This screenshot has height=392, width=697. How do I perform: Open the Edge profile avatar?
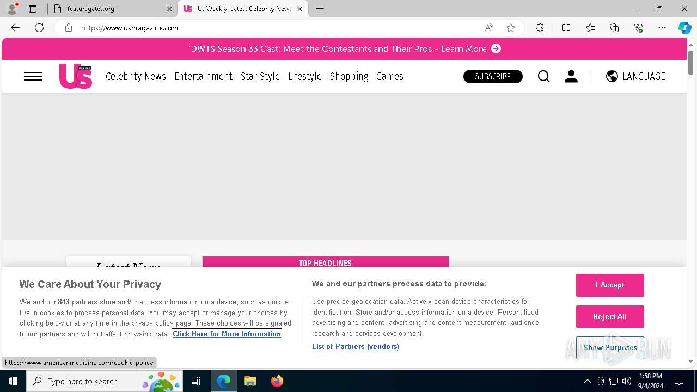[x=12, y=9]
